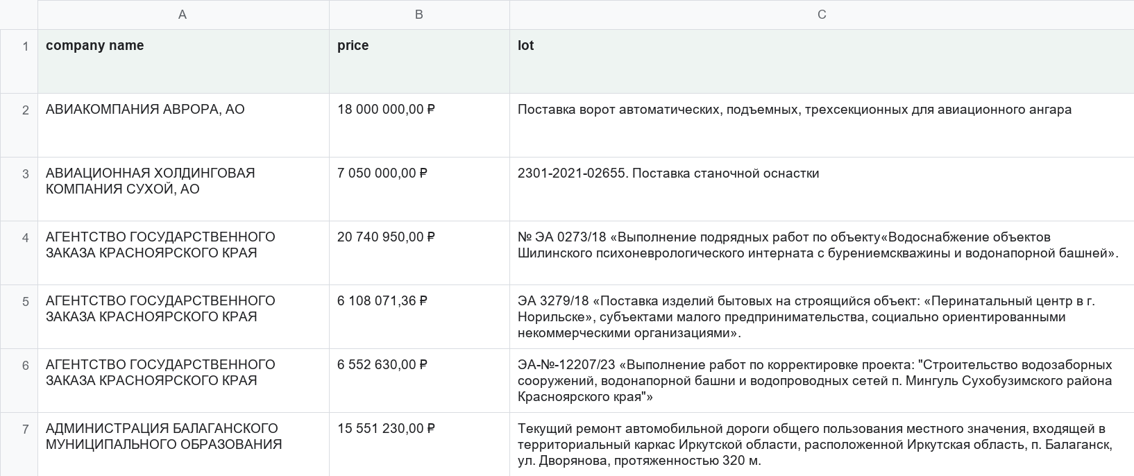Click the 'price' header cell
The height and width of the screenshot is (476, 1134).
coord(419,61)
